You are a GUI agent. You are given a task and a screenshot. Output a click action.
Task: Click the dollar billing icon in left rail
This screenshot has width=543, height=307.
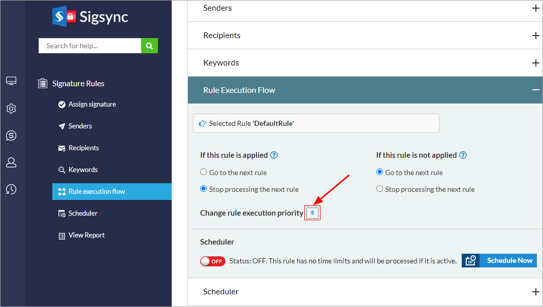(11, 135)
